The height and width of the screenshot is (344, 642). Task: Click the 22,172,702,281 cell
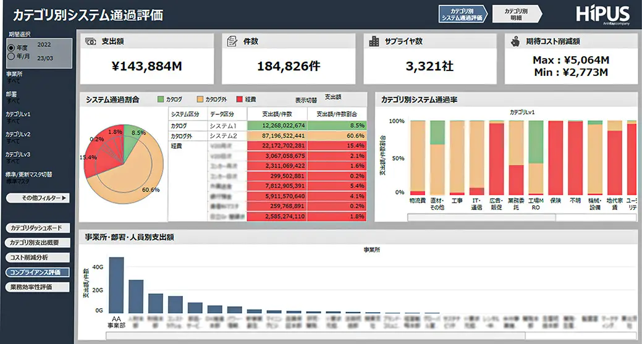pyautogui.click(x=277, y=146)
